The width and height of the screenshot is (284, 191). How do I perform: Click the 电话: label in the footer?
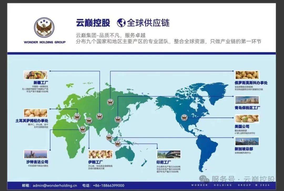87,185
